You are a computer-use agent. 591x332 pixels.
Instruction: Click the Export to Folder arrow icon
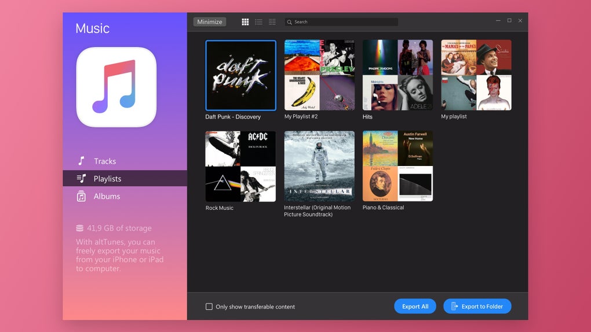click(x=455, y=307)
